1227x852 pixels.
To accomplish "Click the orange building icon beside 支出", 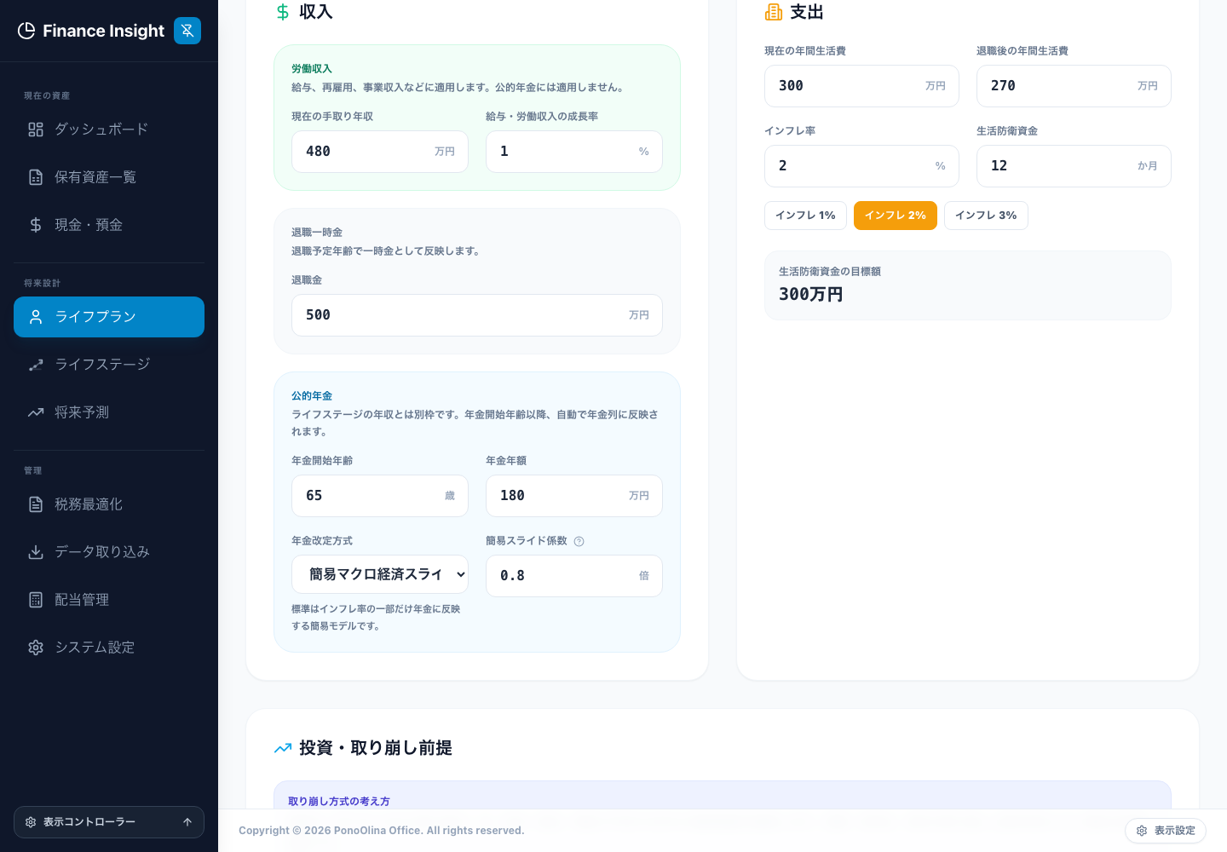I will [x=774, y=12].
